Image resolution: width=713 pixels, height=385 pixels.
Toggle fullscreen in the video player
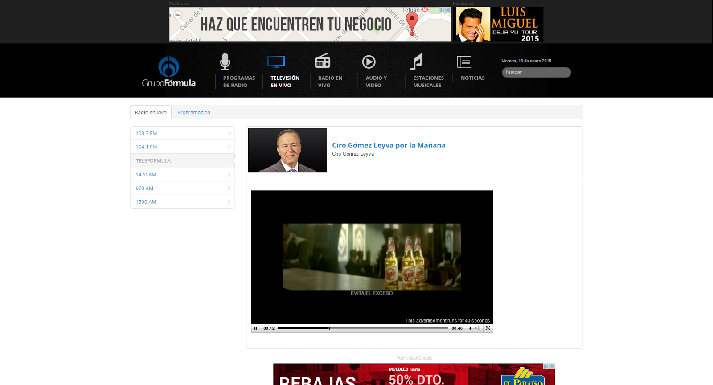coord(488,328)
